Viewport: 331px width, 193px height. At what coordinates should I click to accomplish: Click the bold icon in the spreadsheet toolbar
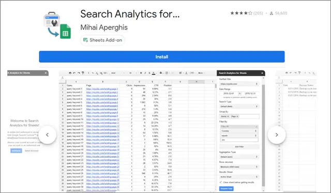point(141,73)
